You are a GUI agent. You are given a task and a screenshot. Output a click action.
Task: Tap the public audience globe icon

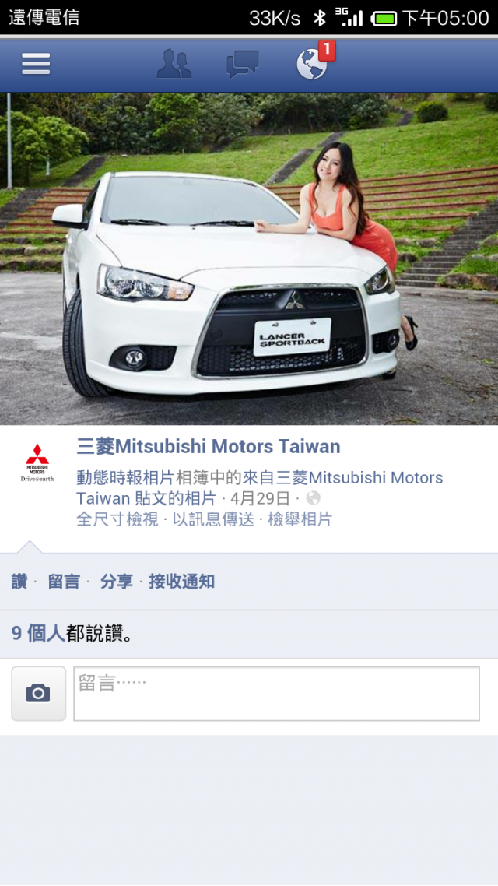point(313,498)
